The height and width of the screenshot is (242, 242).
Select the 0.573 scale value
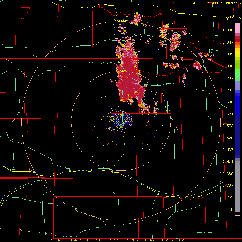coord(228,126)
